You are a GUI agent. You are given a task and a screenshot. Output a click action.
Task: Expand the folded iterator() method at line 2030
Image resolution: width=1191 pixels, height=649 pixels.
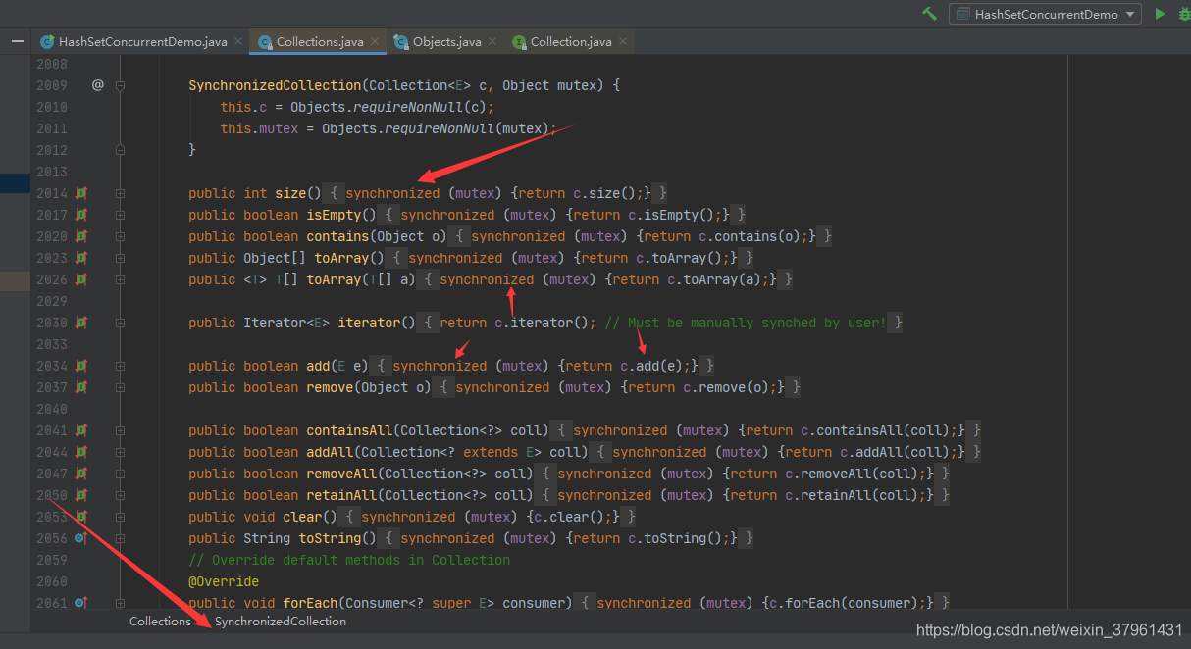[x=120, y=323]
